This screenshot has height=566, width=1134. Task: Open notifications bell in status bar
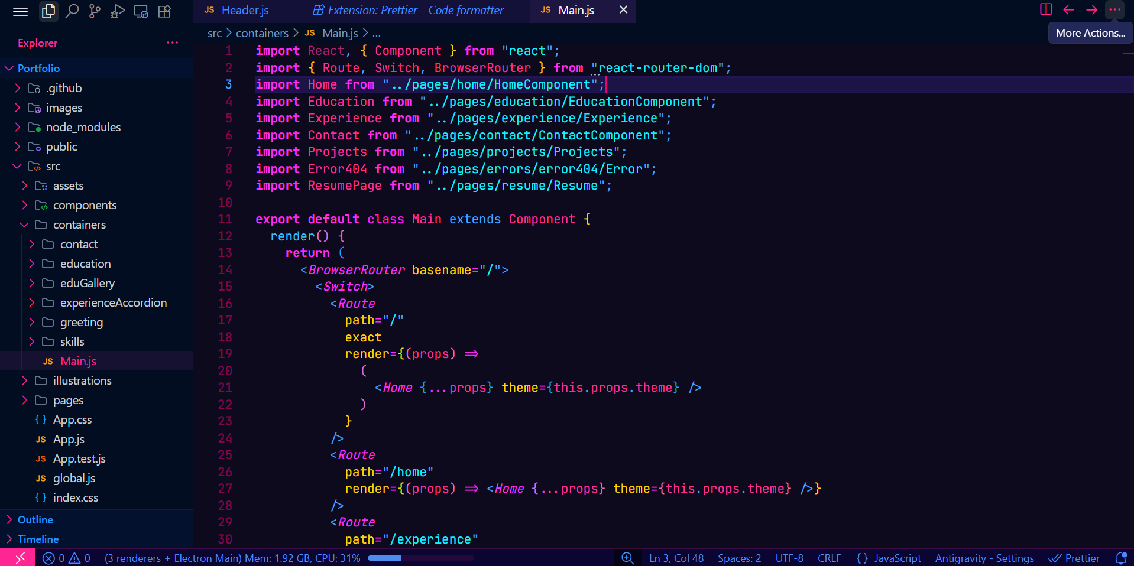tap(1120, 558)
